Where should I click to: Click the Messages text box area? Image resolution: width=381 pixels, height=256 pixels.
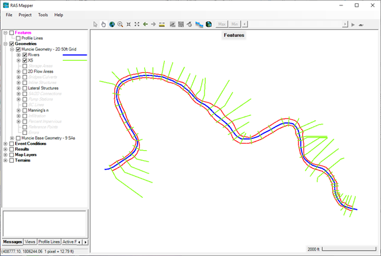pyautogui.click(x=45, y=224)
